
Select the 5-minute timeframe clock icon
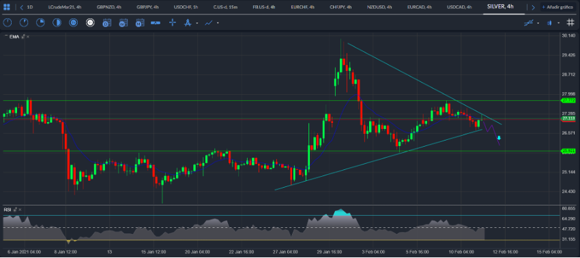click(24, 23)
